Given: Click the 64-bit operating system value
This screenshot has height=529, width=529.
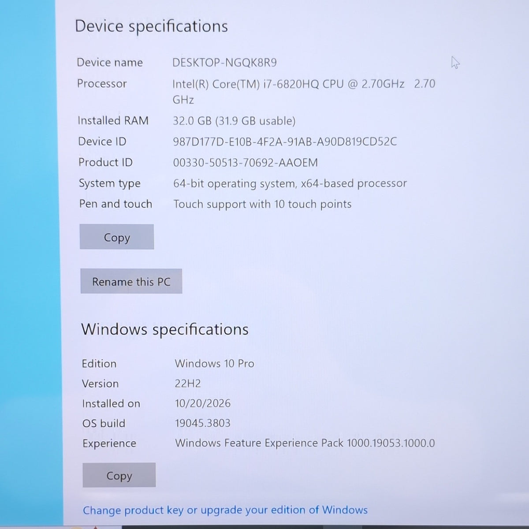Looking at the screenshot, I should (290, 183).
